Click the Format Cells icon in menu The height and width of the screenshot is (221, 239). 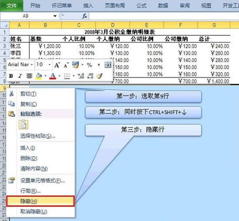point(12,181)
